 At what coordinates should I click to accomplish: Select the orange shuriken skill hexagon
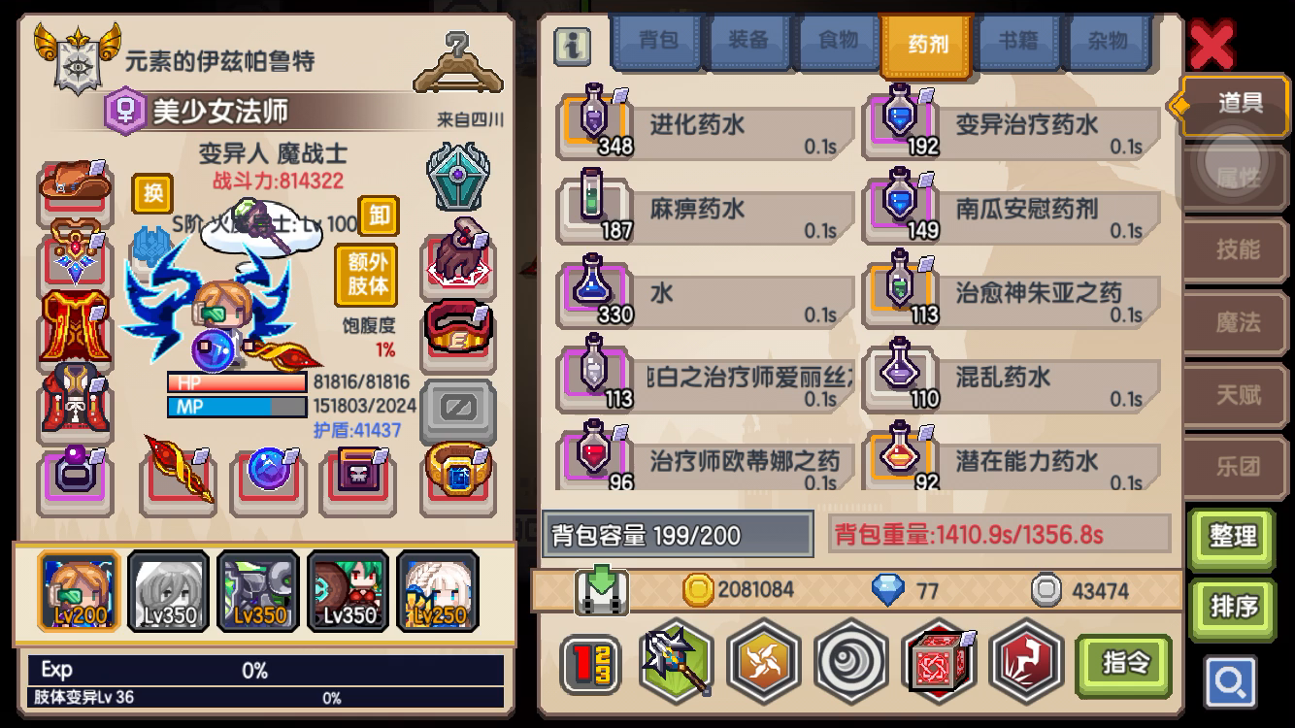[764, 661]
